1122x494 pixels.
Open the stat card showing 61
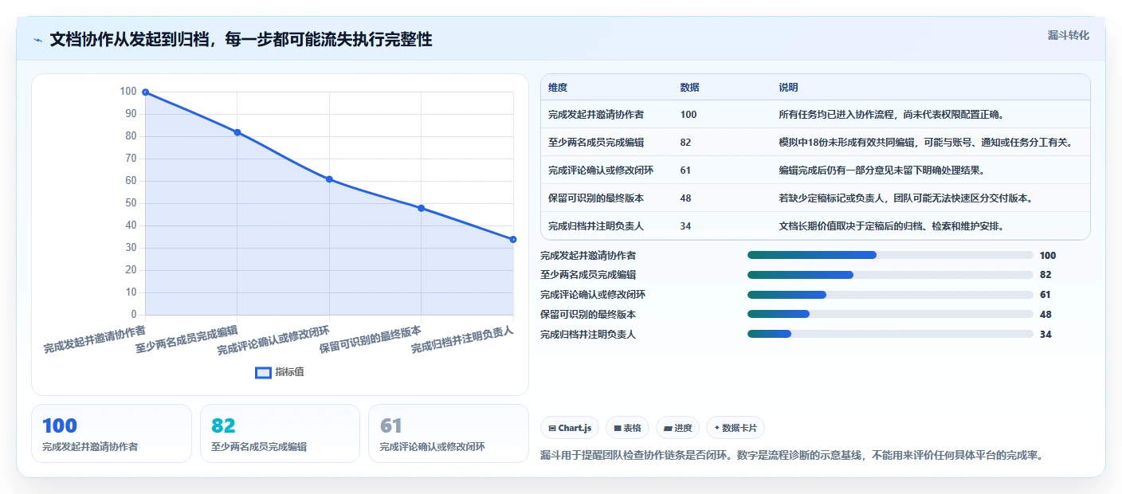tap(449, 433)
